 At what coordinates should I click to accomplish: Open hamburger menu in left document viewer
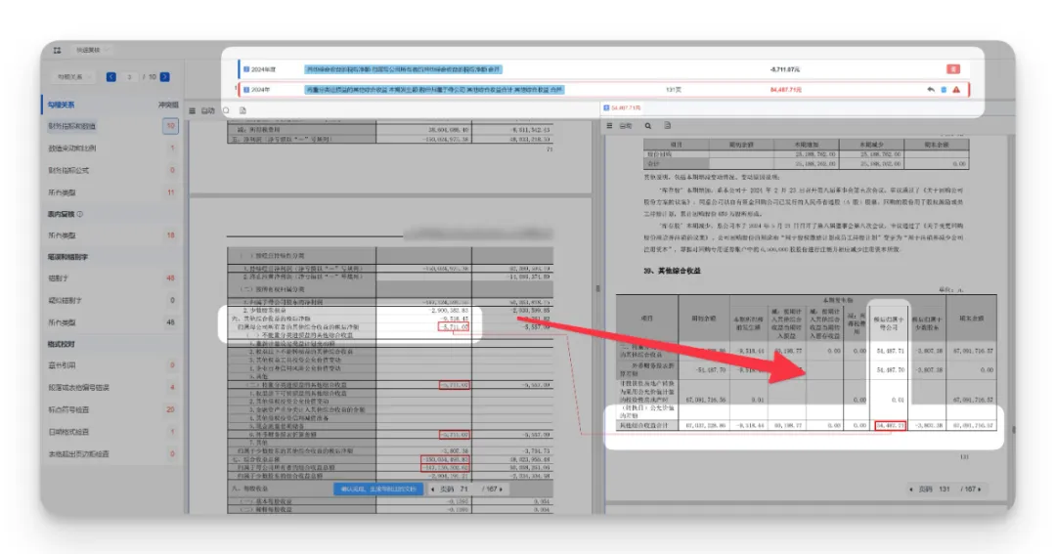(192, 110)
